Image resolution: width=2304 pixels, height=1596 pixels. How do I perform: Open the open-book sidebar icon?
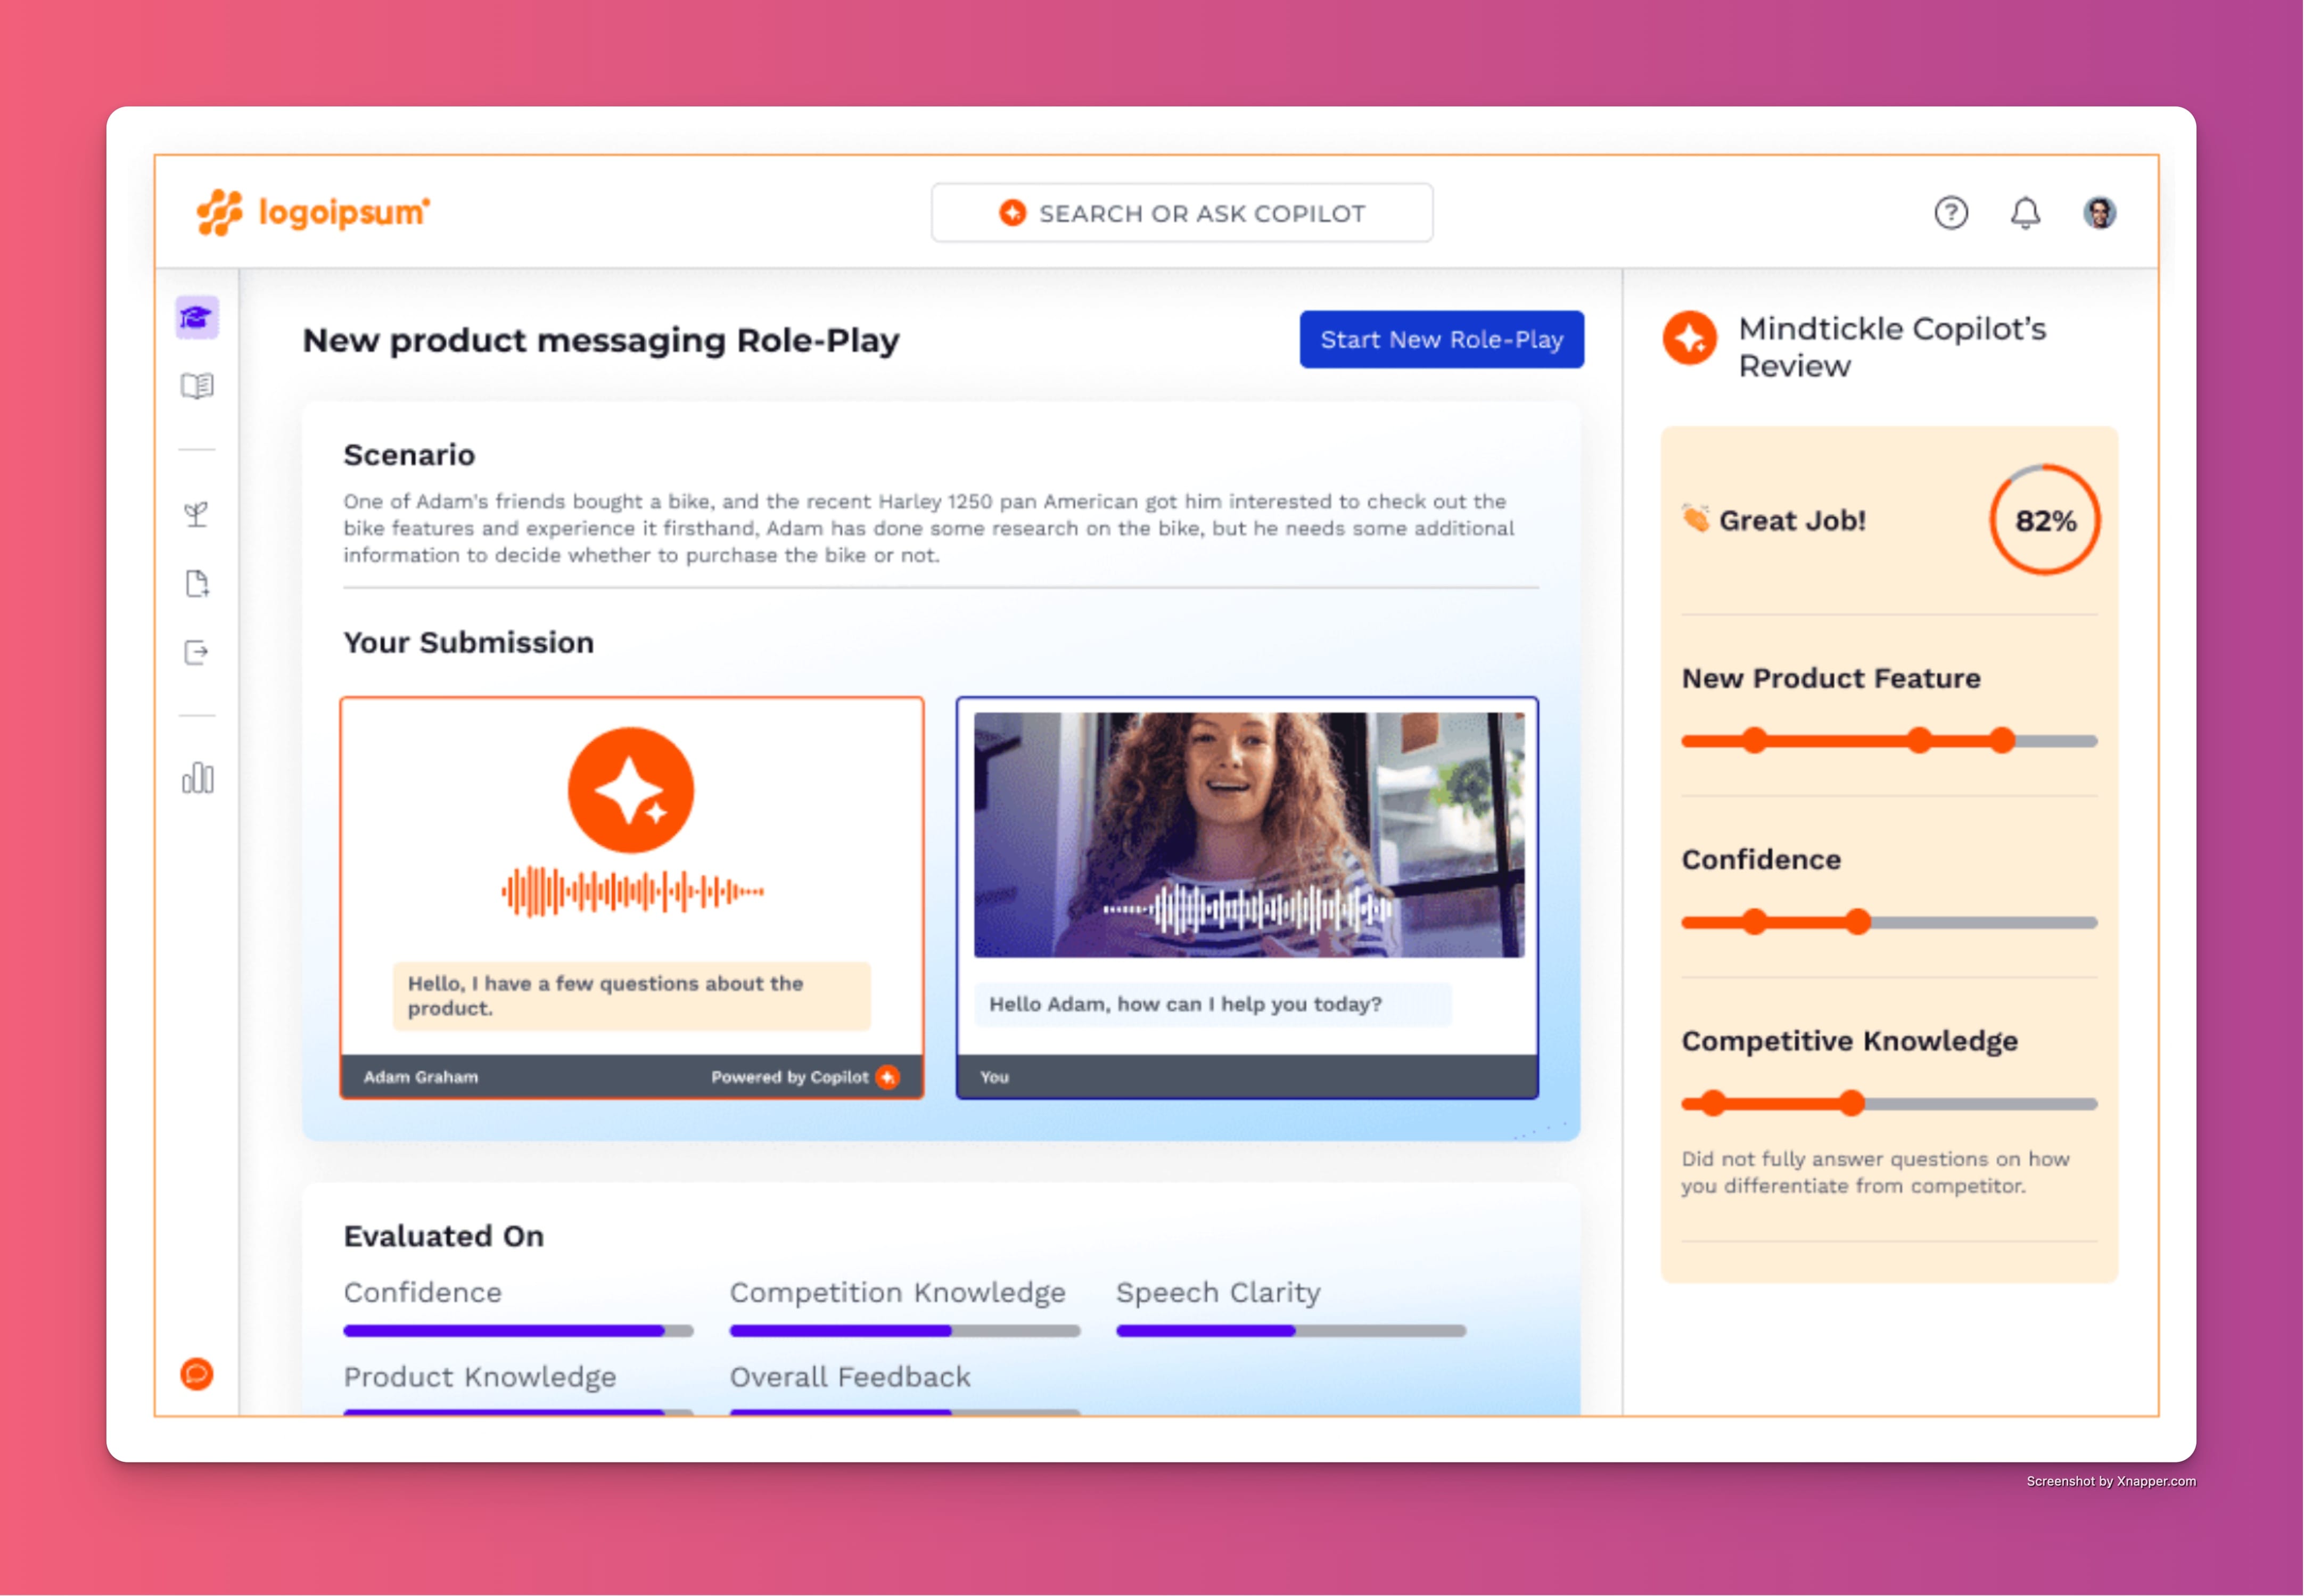tap(197, 386)
